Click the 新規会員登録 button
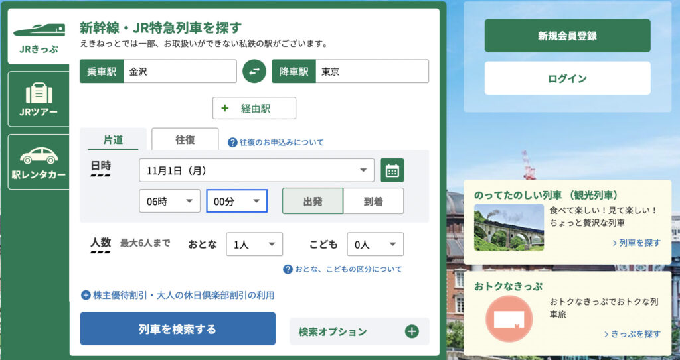The width and height of the screenshot is (680, 360). [x=567, y=36]
